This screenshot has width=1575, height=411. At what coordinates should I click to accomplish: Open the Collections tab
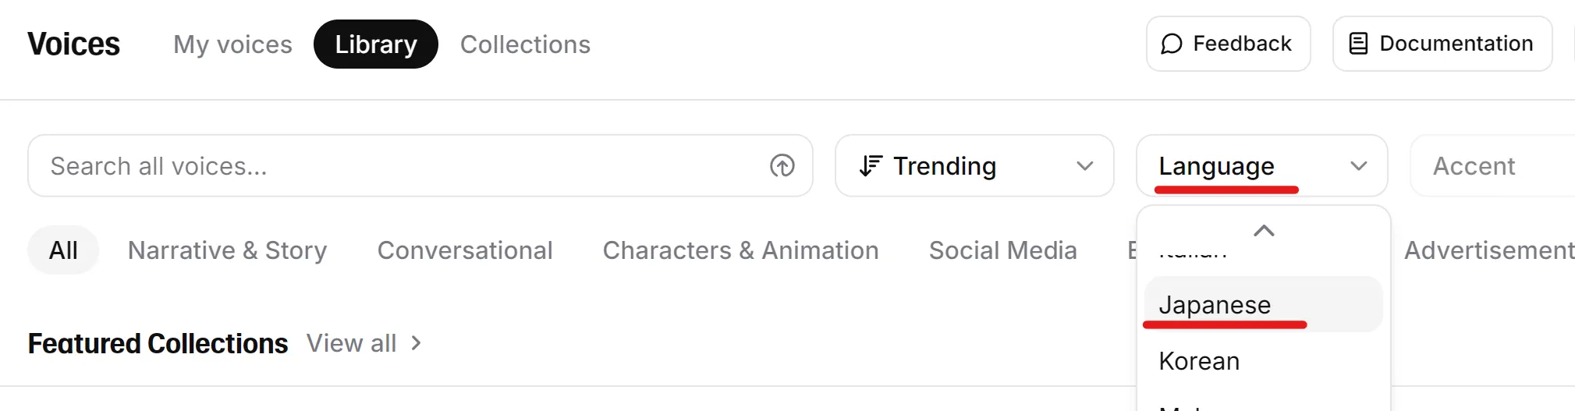525,44
